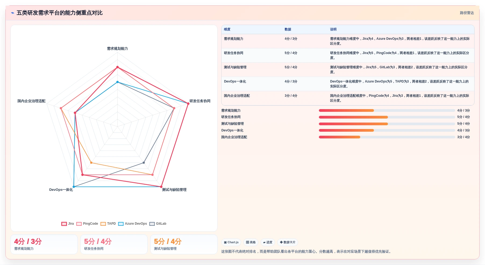Click the page title 五类研发需求平台的能力侧重点对比
The image size is (485, 265).
[x=59, y=13]
